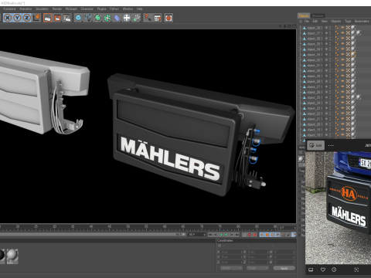The image size is (371, 278).
Task: Activate the question mark help cursor
Action: click(x=148, y=18)
